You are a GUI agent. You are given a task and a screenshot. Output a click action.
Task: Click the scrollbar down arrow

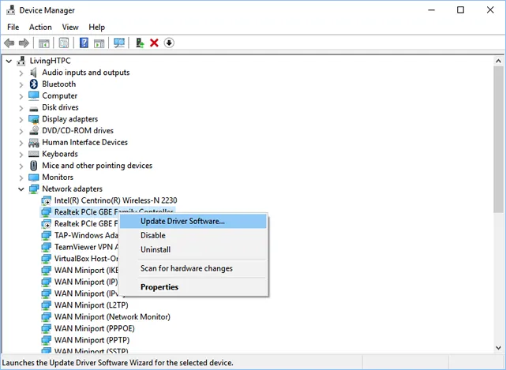(x=498, y=348)
